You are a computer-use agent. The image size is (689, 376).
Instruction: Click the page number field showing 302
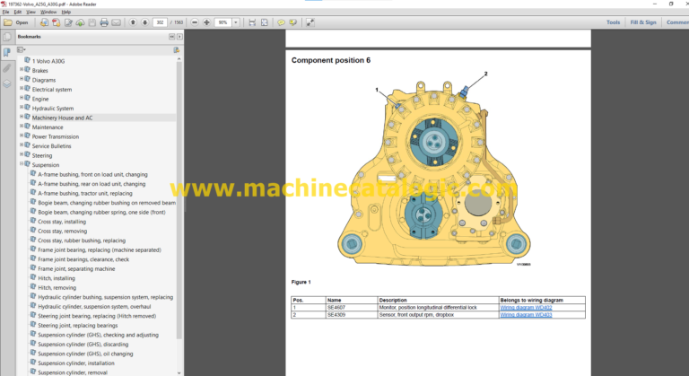coord(160,22)
